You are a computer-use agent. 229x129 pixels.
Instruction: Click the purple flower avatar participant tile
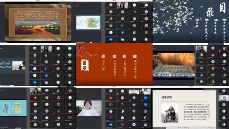click(x=58, y=111)
